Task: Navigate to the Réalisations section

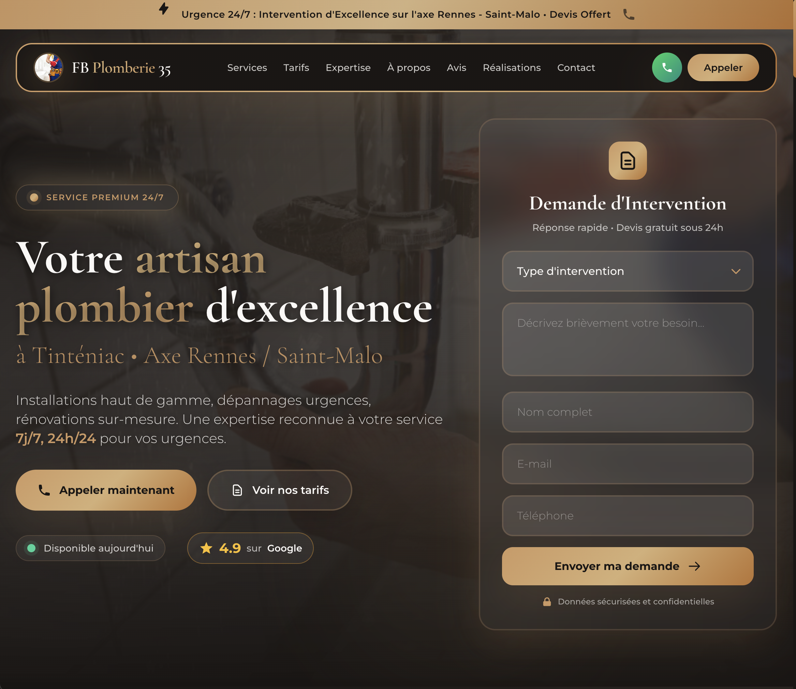Action: (x=512, y=67)
